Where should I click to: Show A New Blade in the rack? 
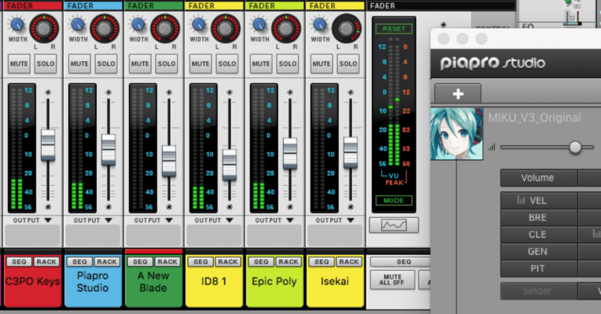168,262
